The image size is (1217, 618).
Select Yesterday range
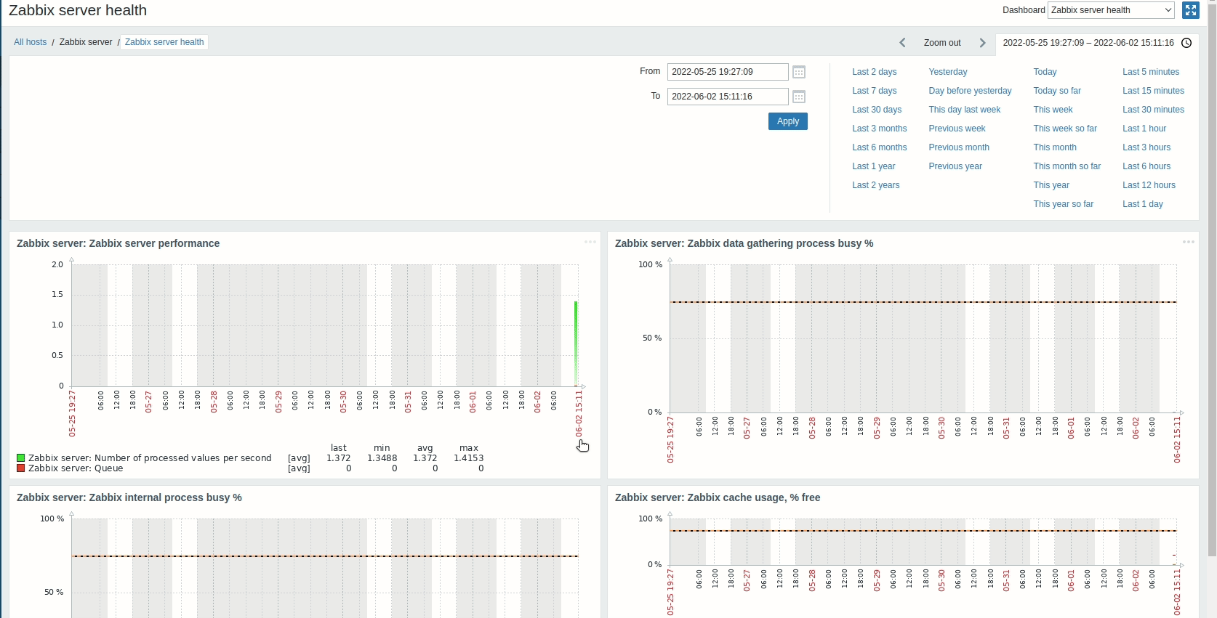coord(948,72)
